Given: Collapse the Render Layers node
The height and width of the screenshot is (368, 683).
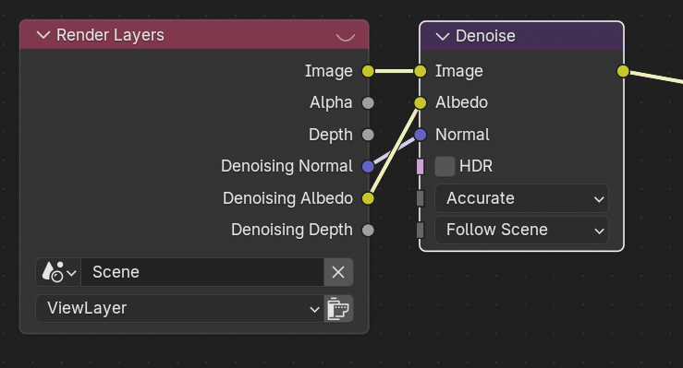Looking at the screenshot, I should click(x=43, y=35).
